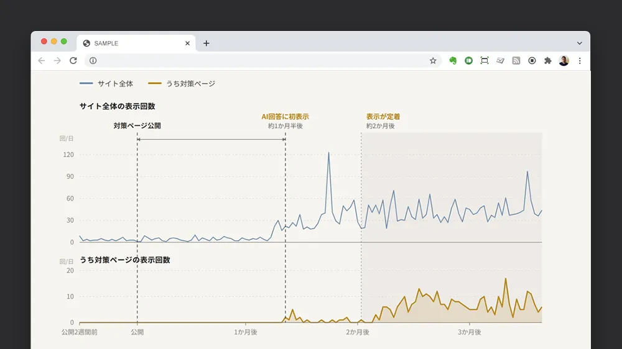Go back using the browser back arrow
The height and width of the screenshot is (349, 622).
coord(41,61)
